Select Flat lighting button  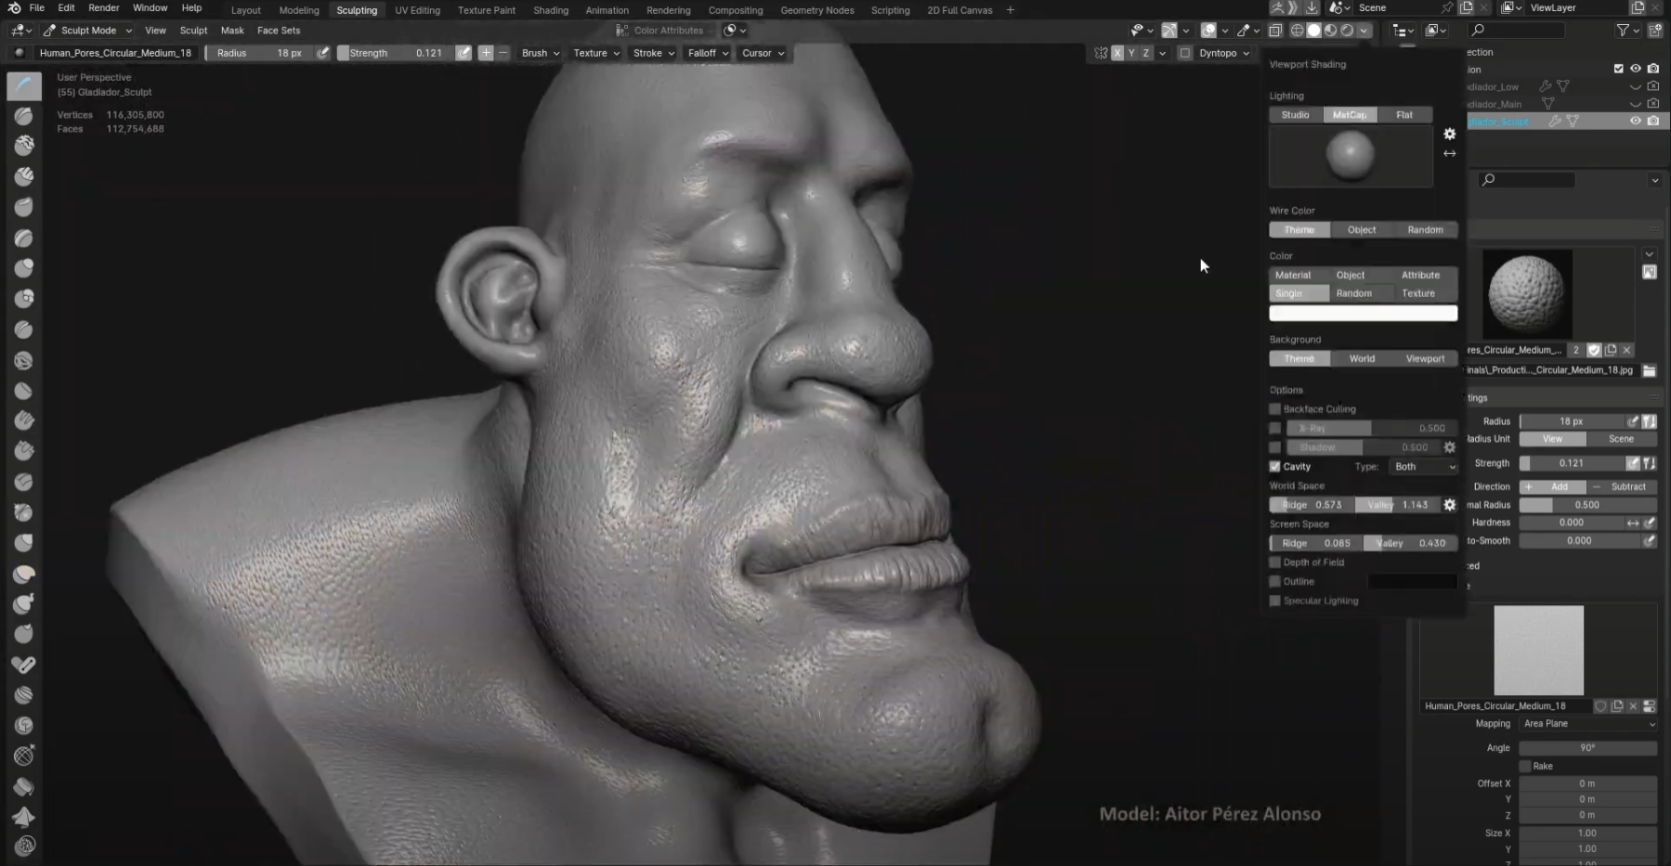coord(1404,115)
